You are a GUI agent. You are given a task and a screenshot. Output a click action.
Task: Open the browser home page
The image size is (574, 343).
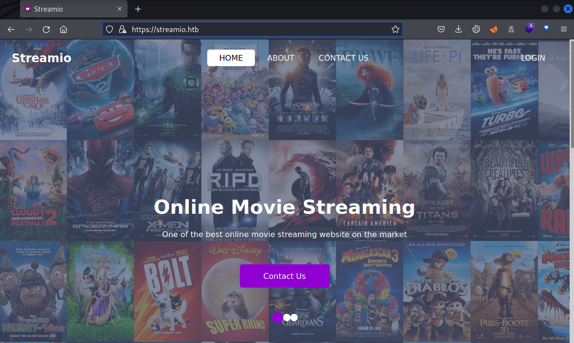click(63, 30)
